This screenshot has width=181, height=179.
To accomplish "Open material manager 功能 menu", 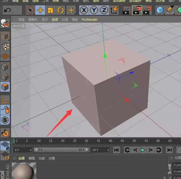I will [x=42, y=158].
